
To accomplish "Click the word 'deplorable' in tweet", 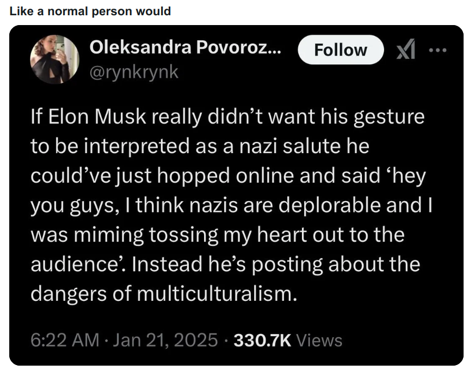I will click(329, 205).
